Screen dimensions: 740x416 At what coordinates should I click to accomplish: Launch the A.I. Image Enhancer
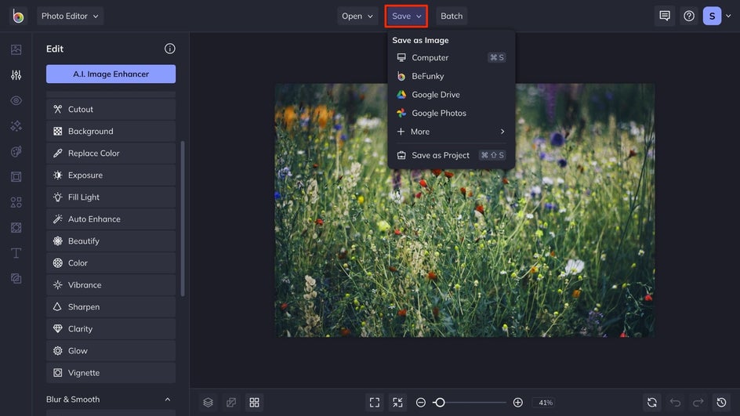click(x=111, y=74)
